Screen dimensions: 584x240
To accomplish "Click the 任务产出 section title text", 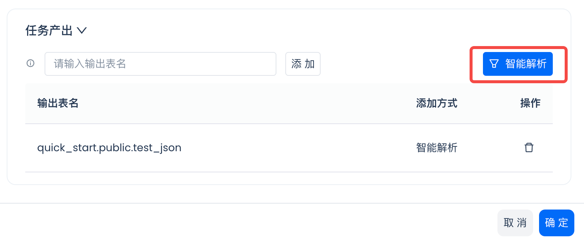I will pos(49,30).
